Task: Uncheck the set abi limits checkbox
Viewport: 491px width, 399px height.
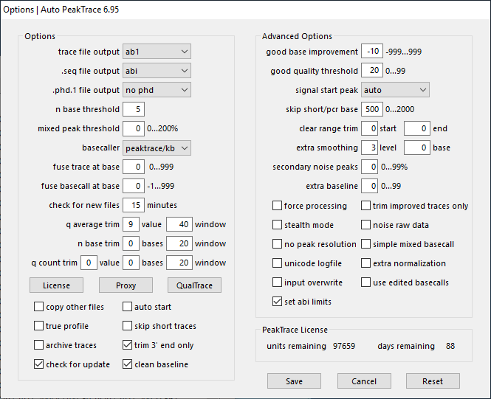Action: point(278,302)
